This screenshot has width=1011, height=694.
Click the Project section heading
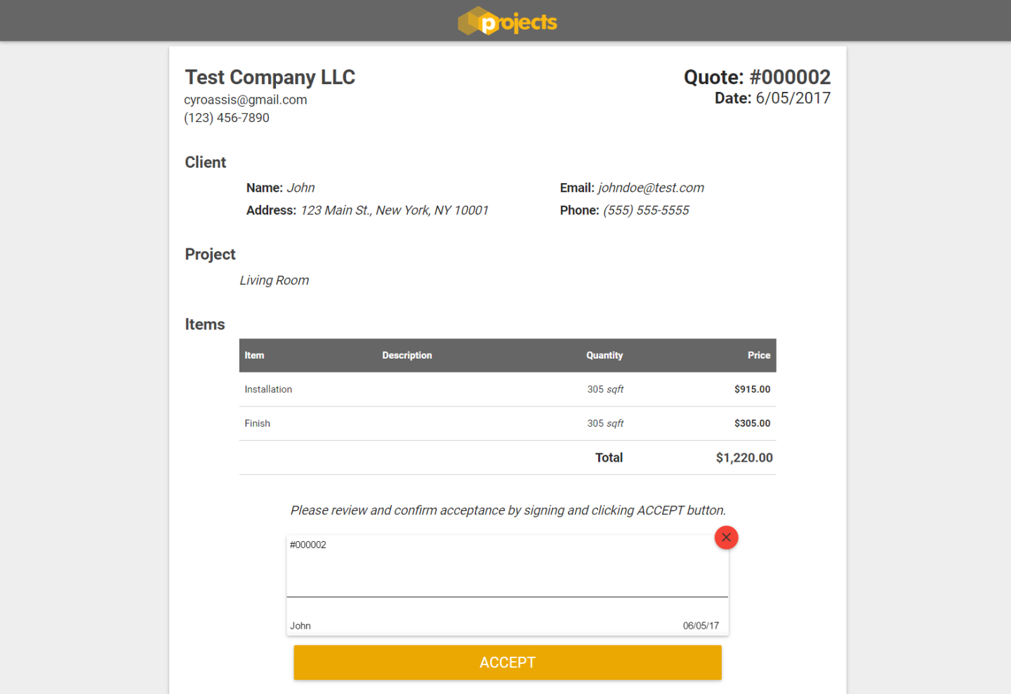click(211, 254)
